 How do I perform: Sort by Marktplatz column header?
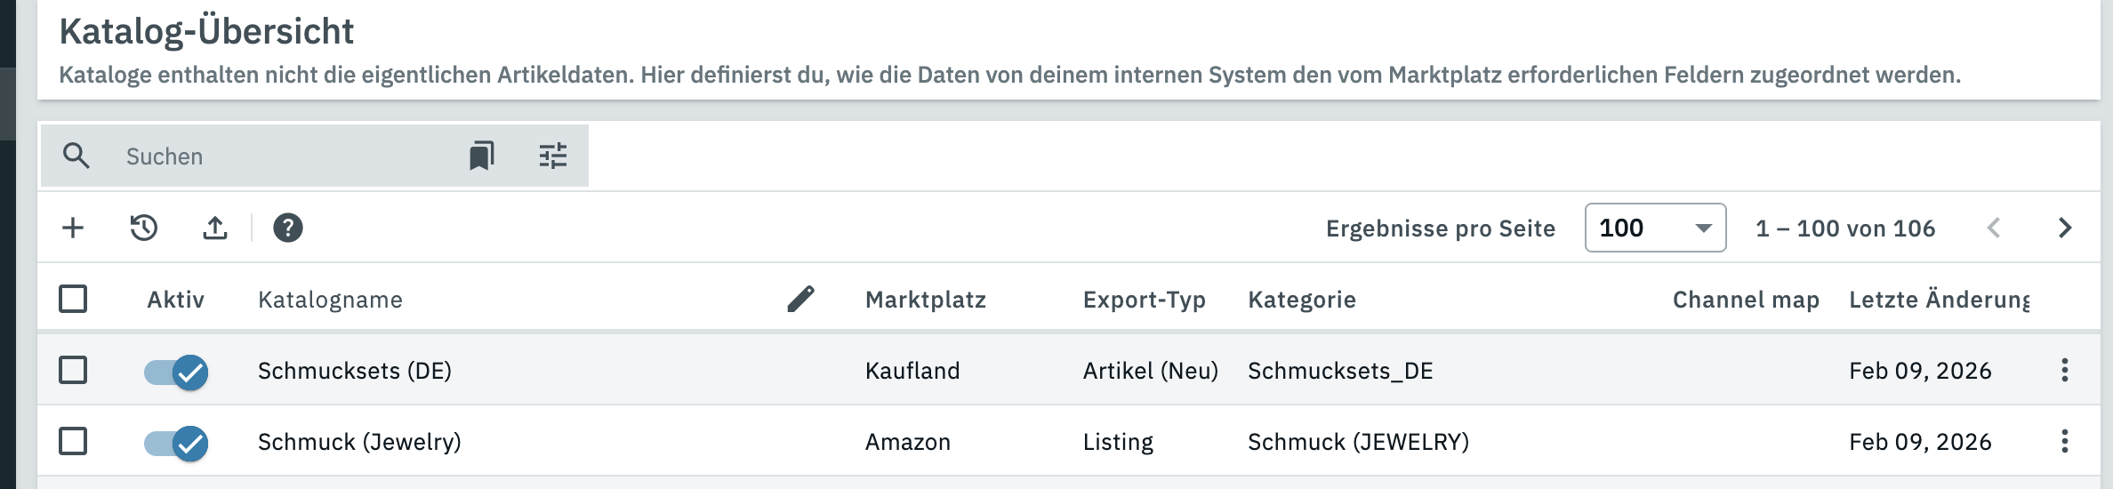[x=926, y=300]
